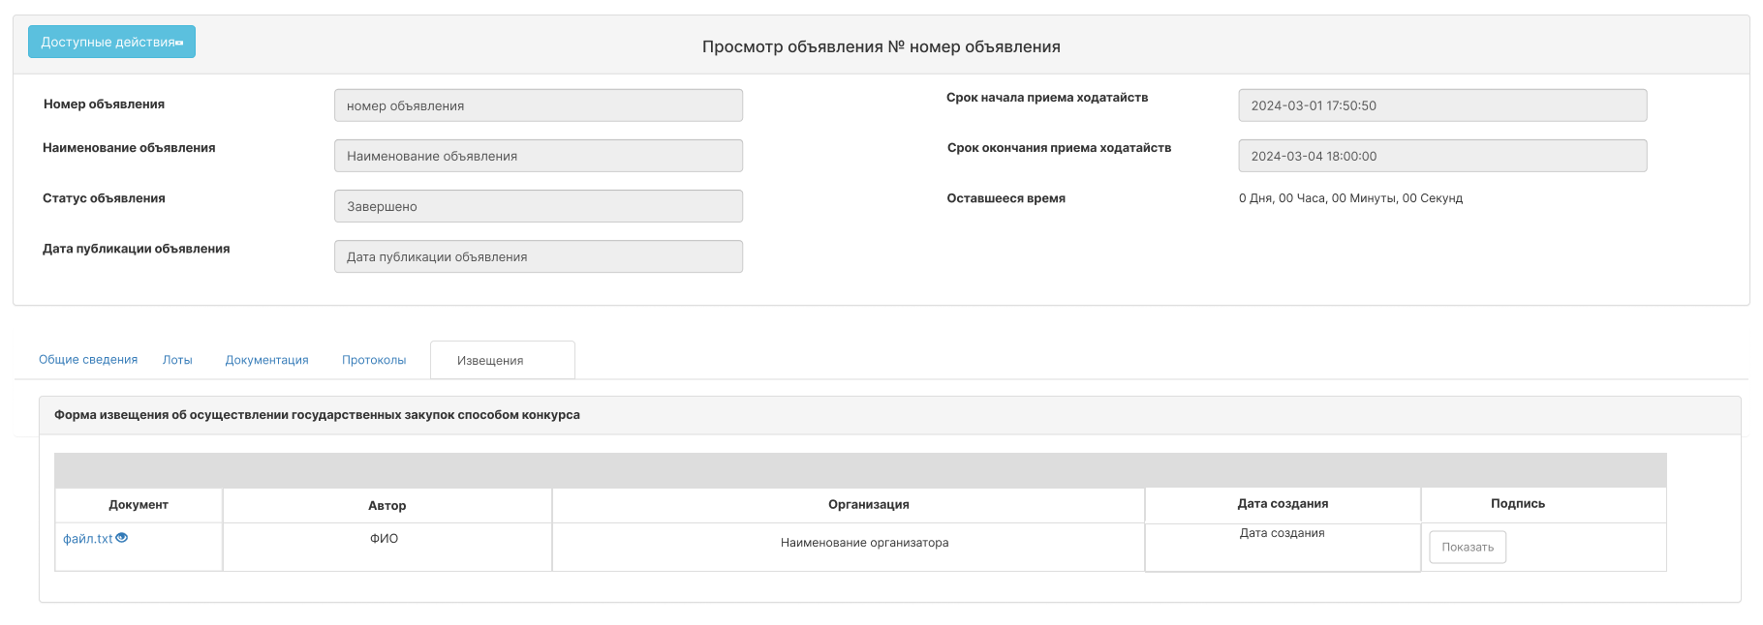This screenshot has height=625, width=1763.
Task: Go to the Документация tab
Action: click(267, 360)
